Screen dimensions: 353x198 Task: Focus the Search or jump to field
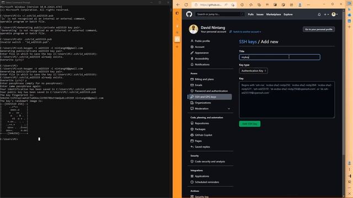tap(220, 14)
